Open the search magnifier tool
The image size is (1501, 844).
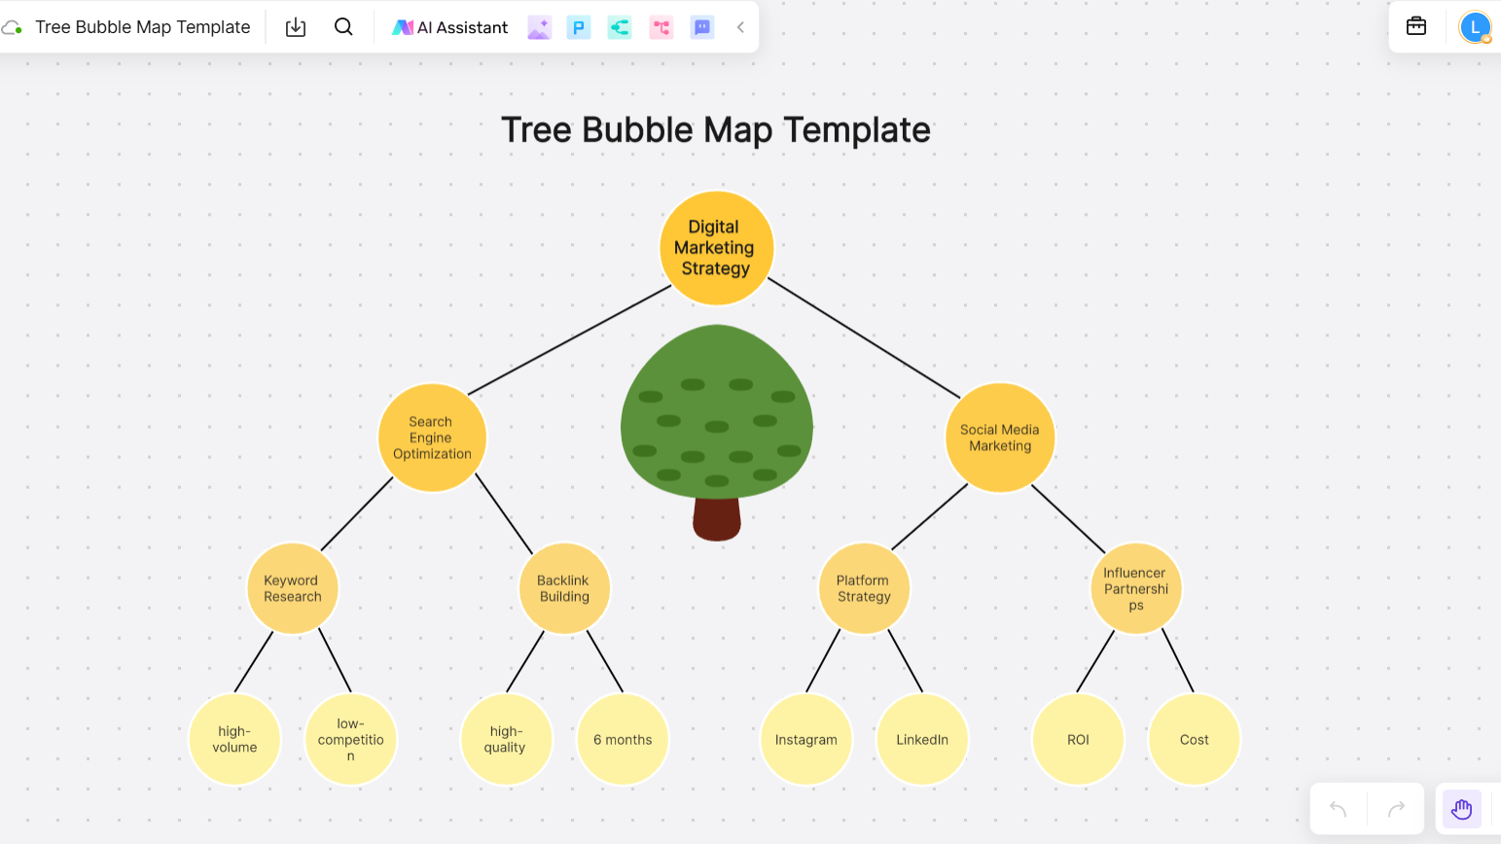(x=343, y=27)
